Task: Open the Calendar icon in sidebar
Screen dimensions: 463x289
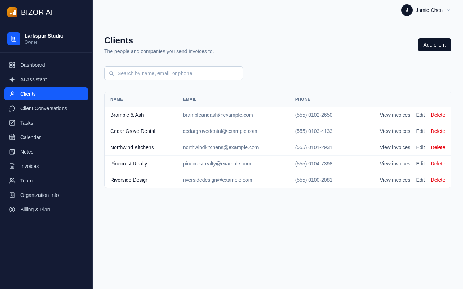Action: click(12, 137)
